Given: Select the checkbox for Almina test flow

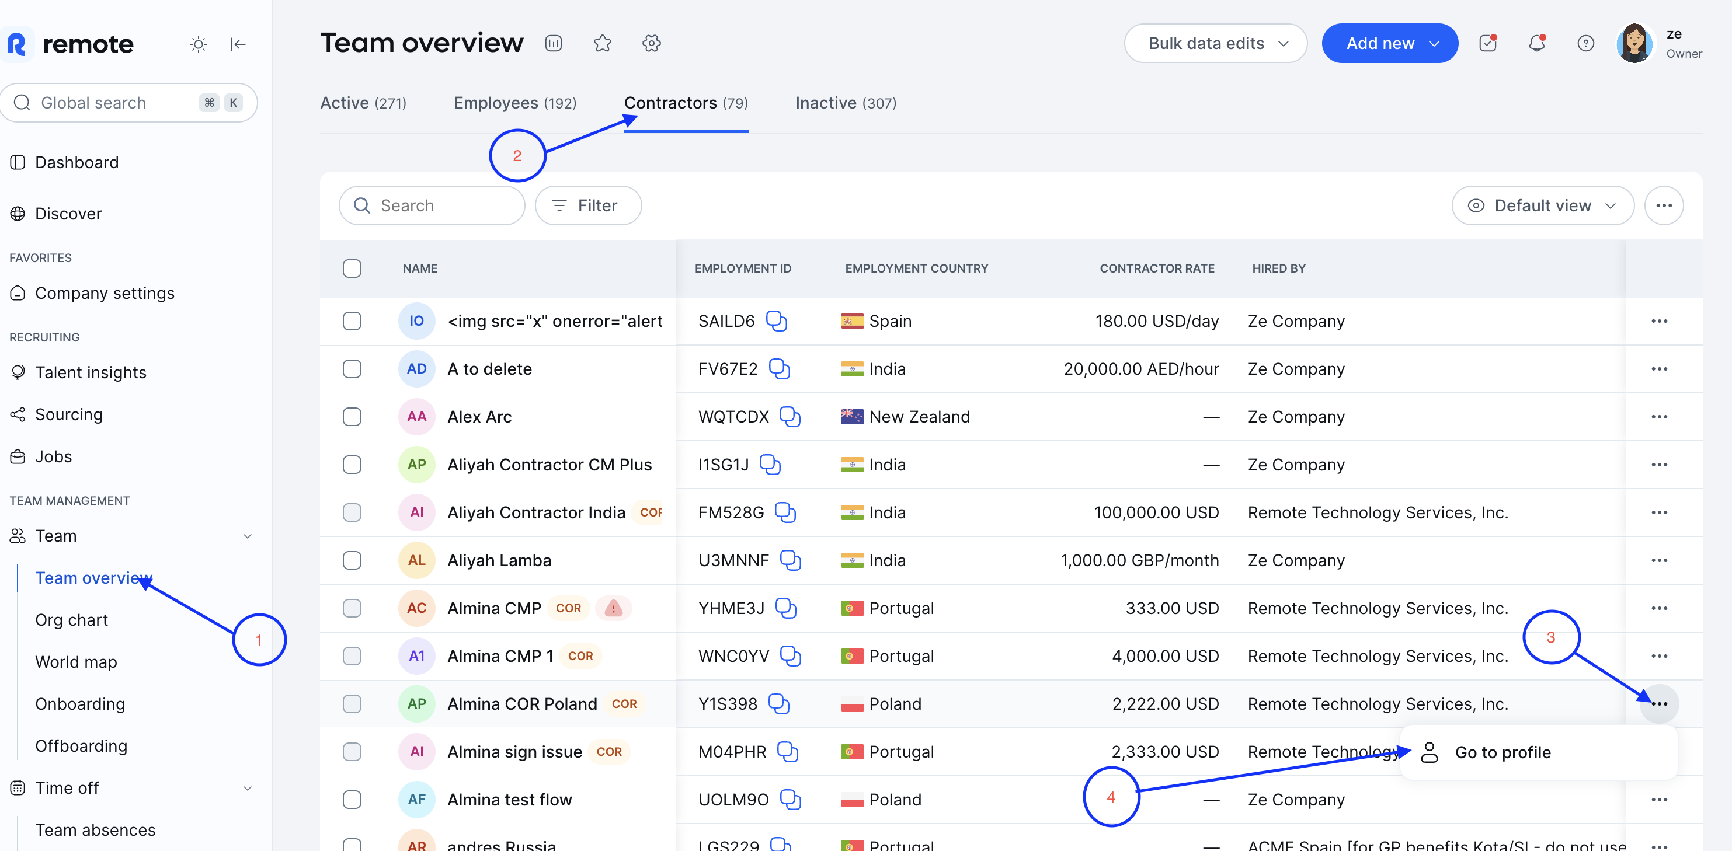Looking at the screenshot, I should [x=352, y=800].
